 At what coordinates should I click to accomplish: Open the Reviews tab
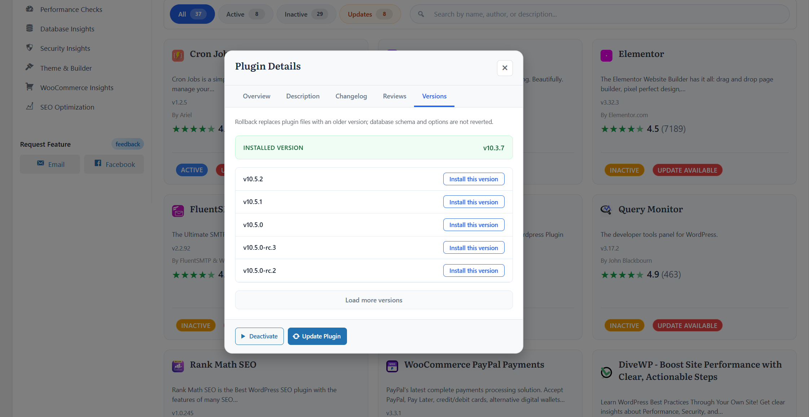395,96
